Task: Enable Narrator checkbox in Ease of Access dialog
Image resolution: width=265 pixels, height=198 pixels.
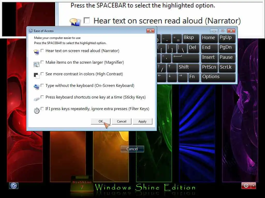Action: point(42,51)
